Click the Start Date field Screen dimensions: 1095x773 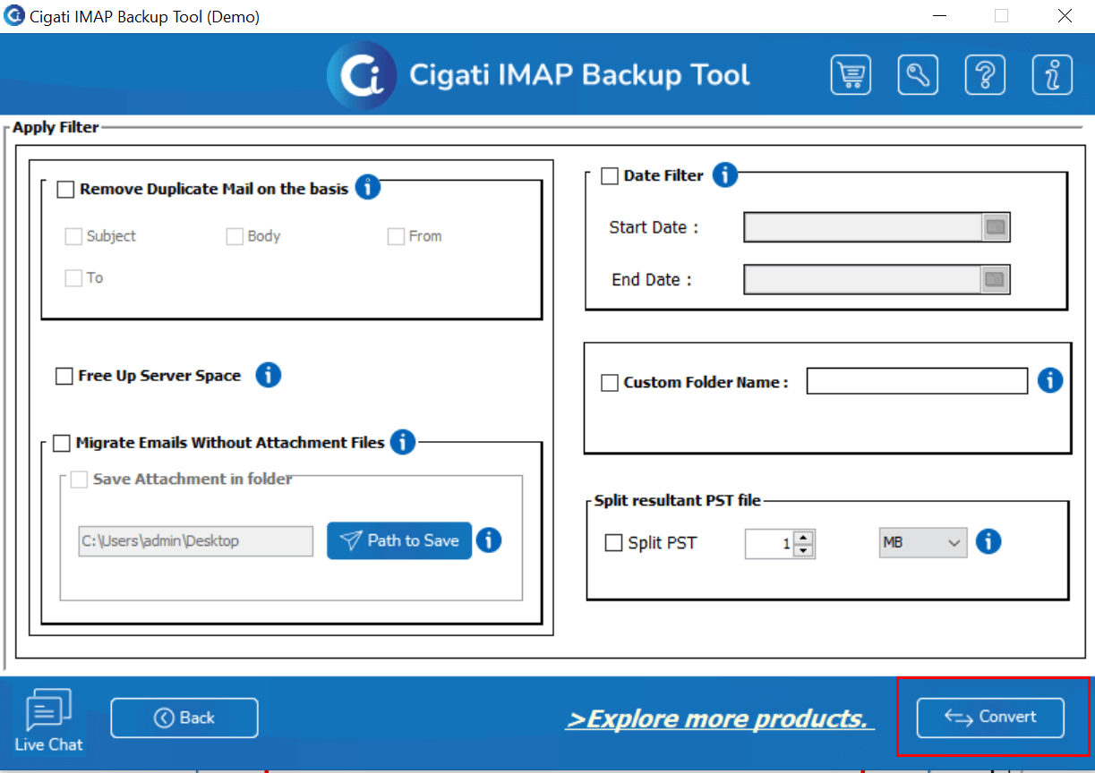(x=865, y=227)
